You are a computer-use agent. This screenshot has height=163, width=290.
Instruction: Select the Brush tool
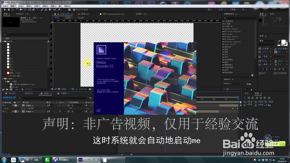(x=42, y=10)
